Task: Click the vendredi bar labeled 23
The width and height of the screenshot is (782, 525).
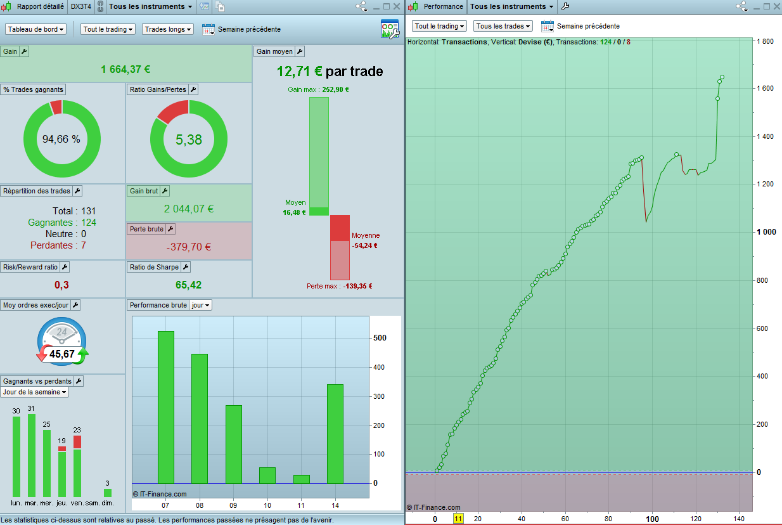Action: click(x=77, y=466)
